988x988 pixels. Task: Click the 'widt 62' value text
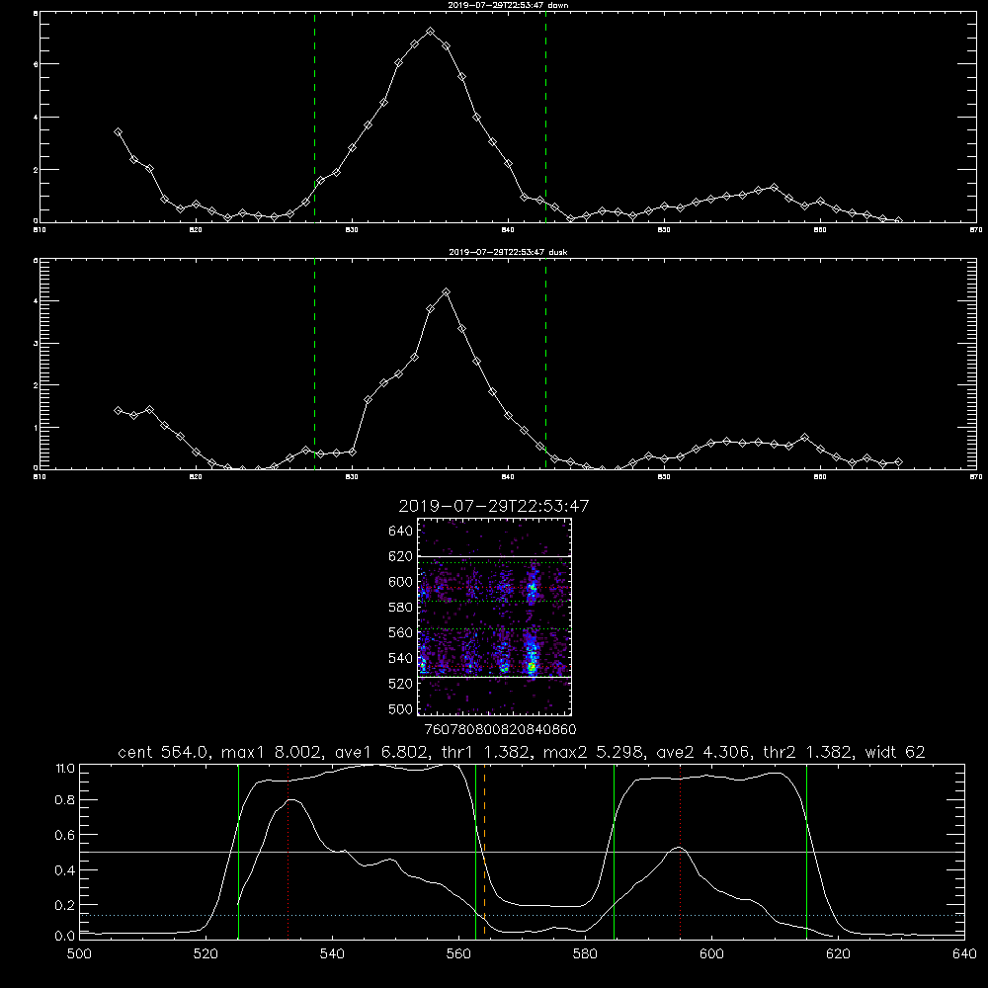pyautogui.click(x=895, y=752)
